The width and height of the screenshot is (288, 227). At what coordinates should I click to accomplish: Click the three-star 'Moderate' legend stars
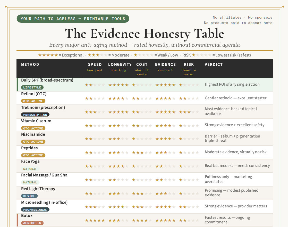point(98,55)
